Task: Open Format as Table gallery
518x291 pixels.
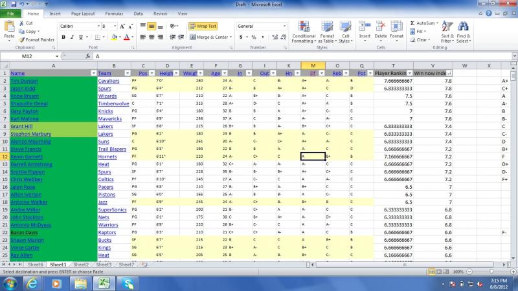Action: 327,32
